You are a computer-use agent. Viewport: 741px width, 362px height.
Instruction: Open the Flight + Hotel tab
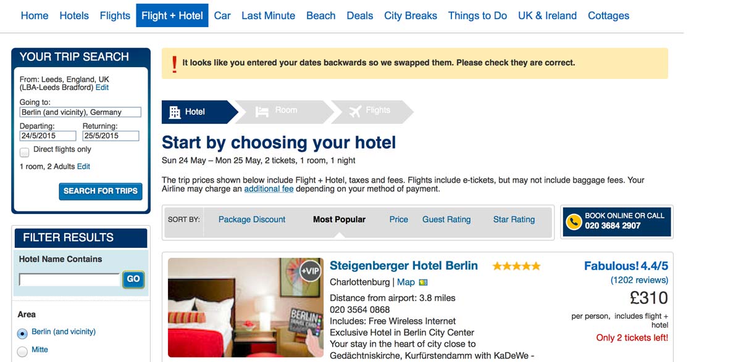click(172, 15)
